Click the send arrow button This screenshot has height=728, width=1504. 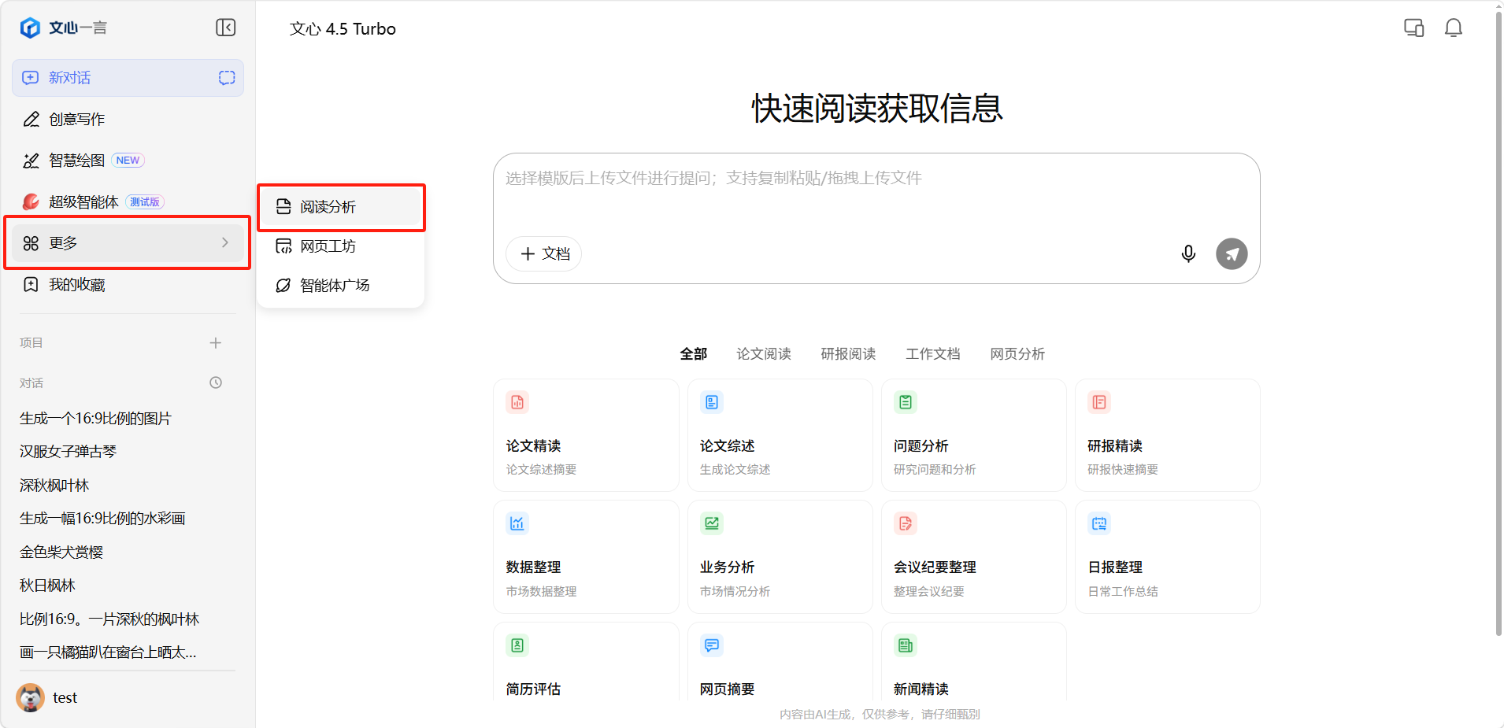point(1232,254)
